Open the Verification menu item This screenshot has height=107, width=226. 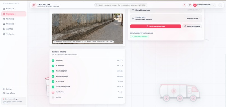(x=14, y=34)
